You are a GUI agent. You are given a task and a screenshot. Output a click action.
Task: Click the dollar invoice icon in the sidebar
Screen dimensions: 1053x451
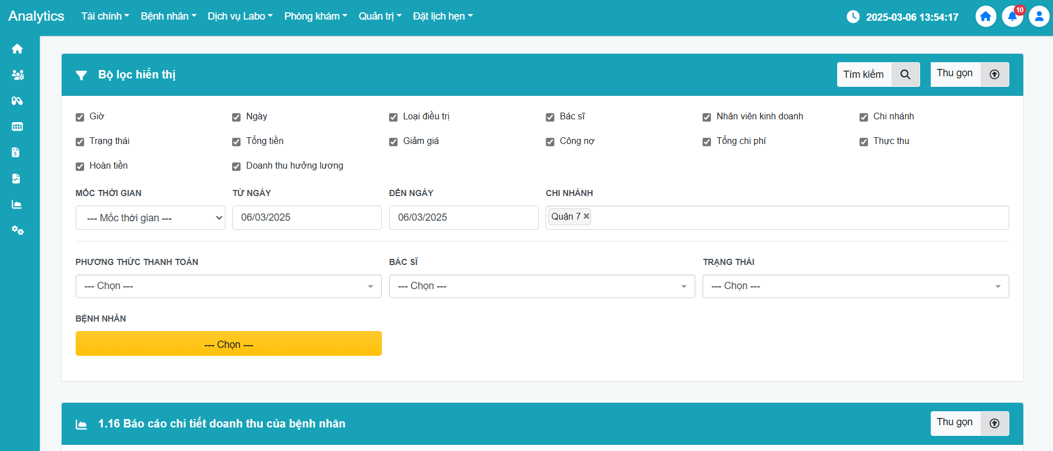16,152
